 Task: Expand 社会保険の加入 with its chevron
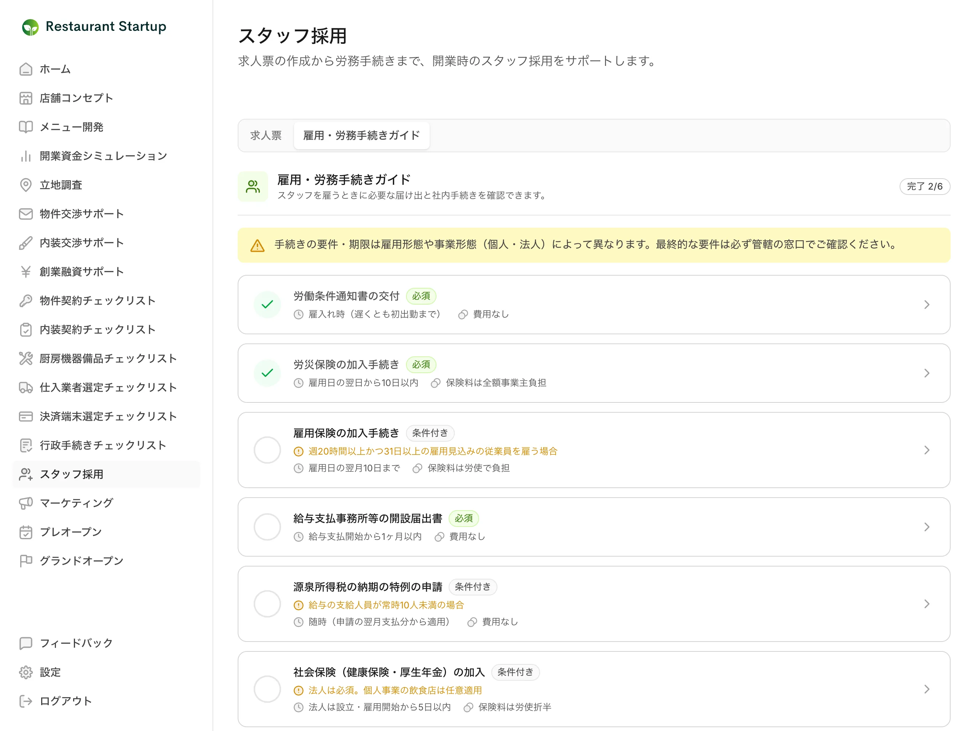927,689
